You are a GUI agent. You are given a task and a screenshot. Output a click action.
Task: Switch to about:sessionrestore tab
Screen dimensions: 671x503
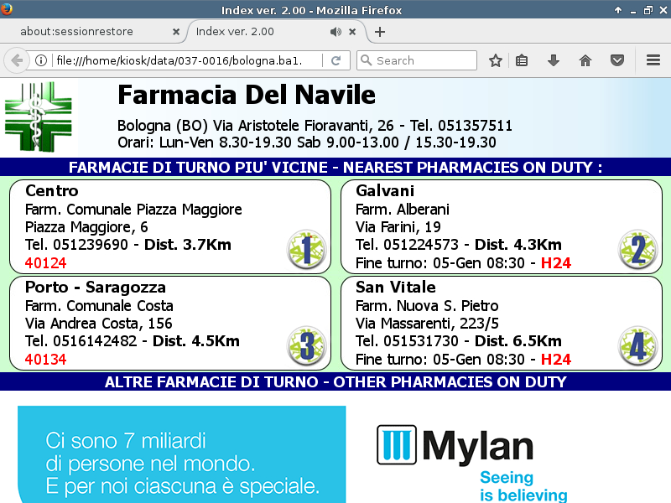[88, 32]
